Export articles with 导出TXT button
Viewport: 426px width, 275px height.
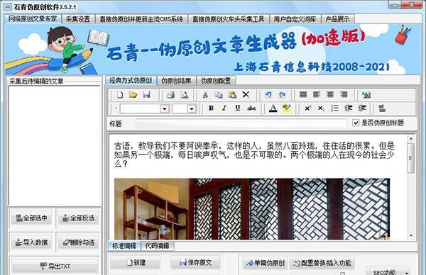(x=55, y=266)
